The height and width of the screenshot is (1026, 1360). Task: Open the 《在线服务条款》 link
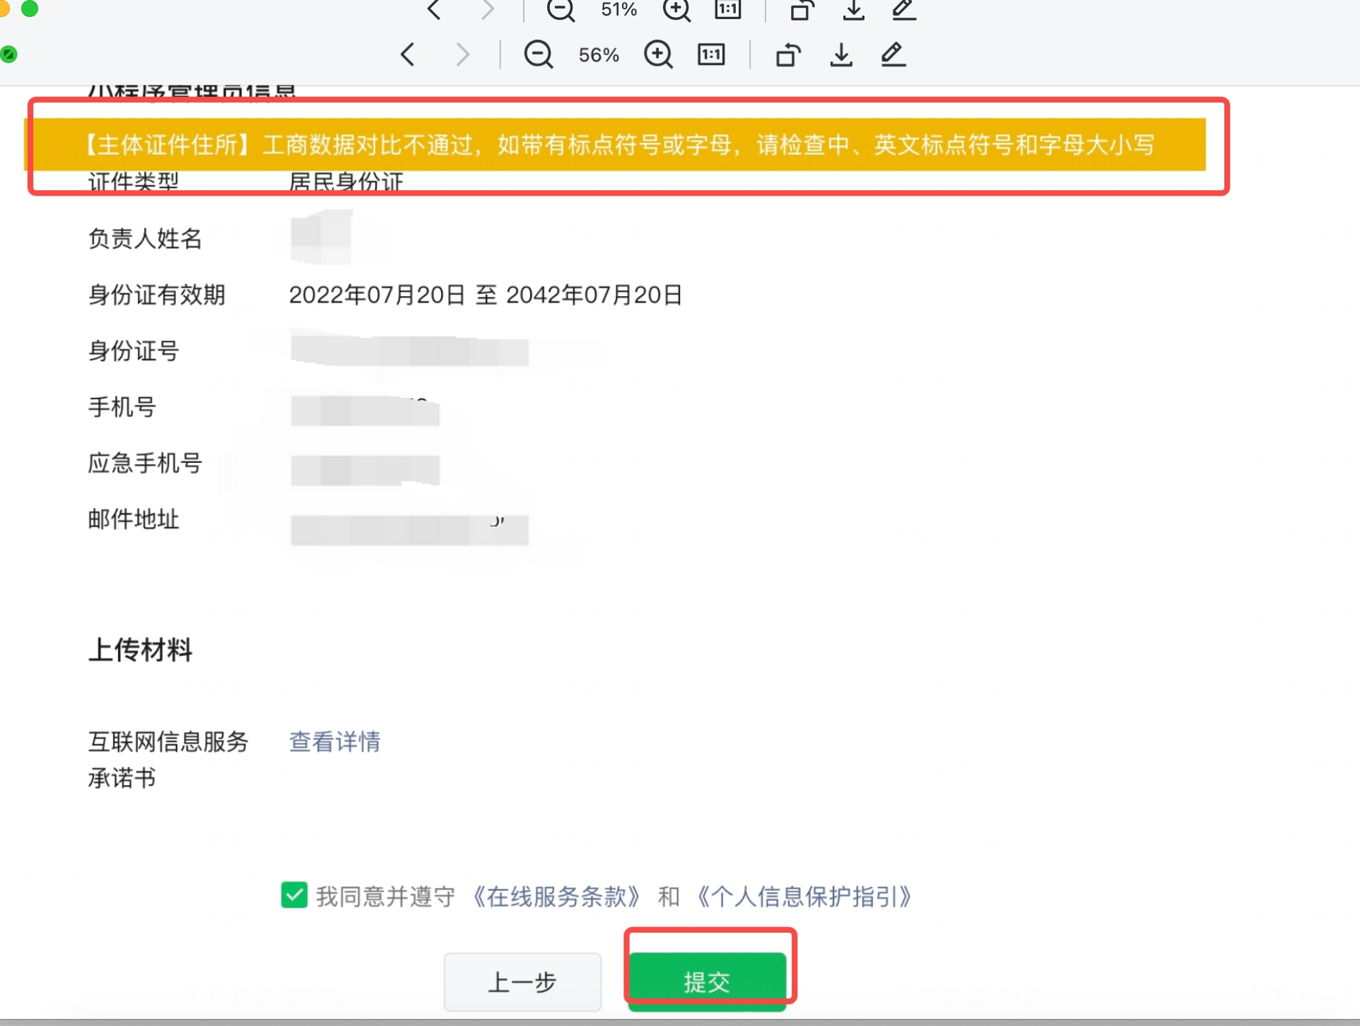(556, 897)
